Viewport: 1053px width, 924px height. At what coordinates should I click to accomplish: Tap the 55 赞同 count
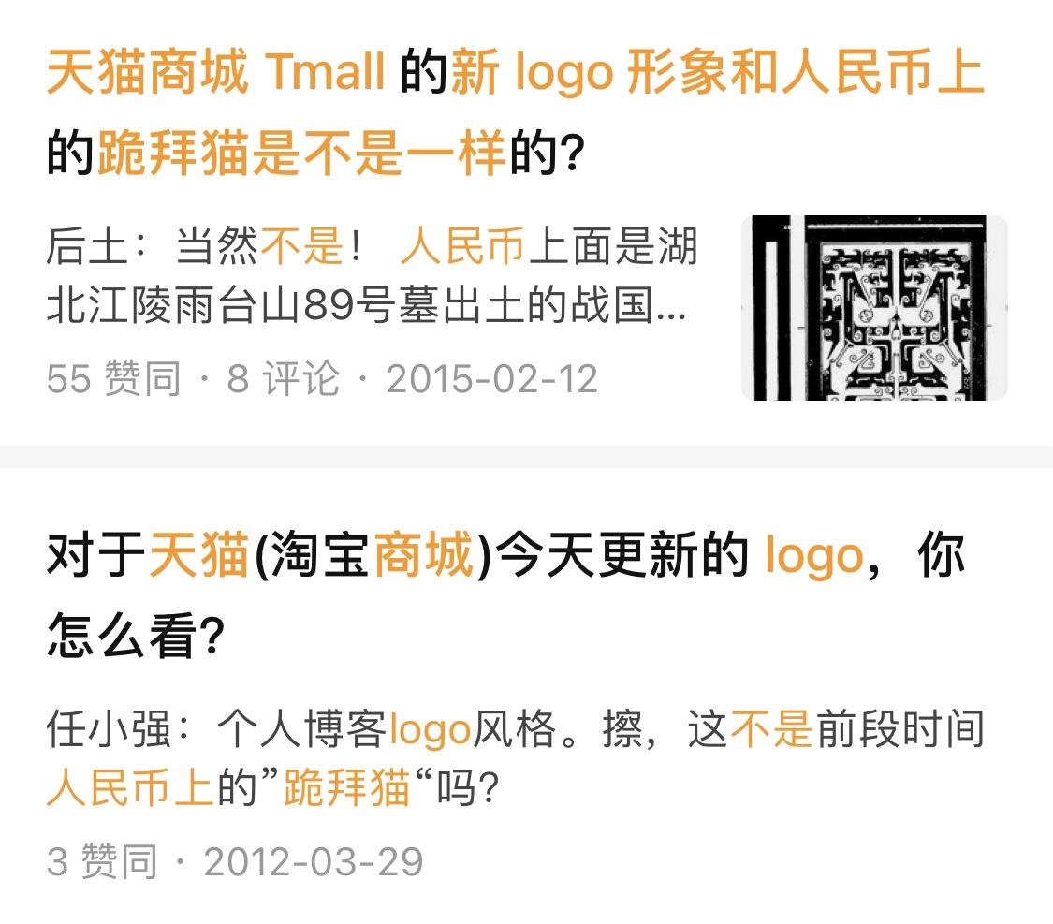(113, 378)
